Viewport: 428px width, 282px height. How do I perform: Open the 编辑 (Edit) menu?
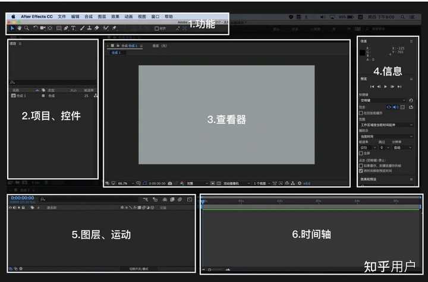(x=75, y=17)
